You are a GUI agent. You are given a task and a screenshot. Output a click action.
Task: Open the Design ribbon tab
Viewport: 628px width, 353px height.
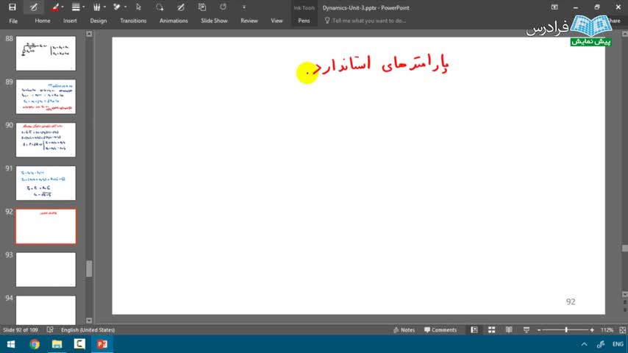[x=98, y=21]
